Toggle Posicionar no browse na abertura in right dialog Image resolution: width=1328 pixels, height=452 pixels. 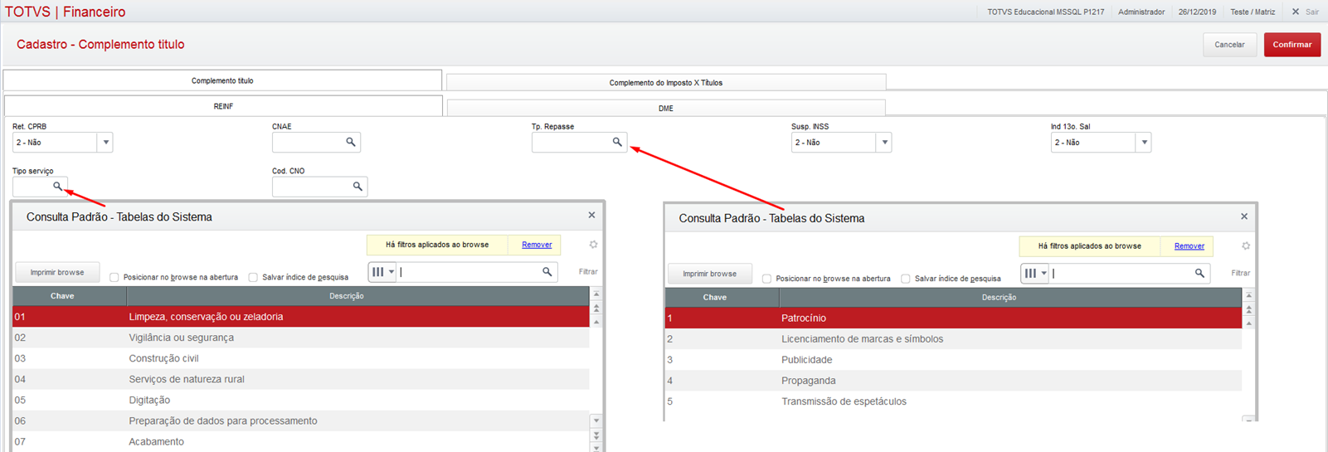click(766, 279)
